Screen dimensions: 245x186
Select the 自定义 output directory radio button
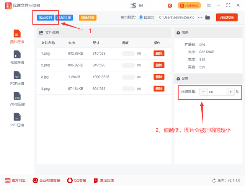coord(141,18)
